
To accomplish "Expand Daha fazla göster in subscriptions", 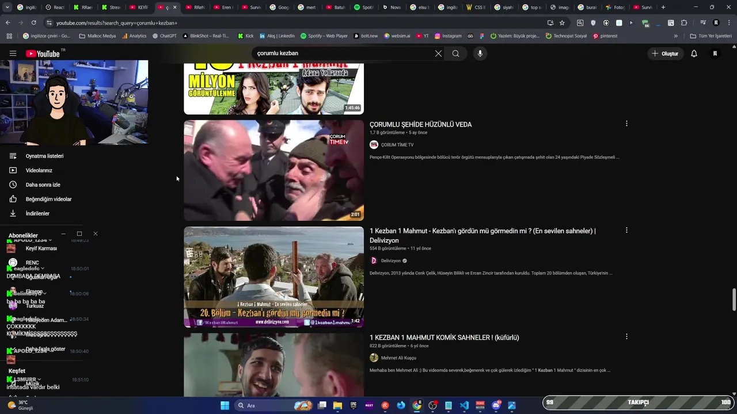I will coord(45,349).
